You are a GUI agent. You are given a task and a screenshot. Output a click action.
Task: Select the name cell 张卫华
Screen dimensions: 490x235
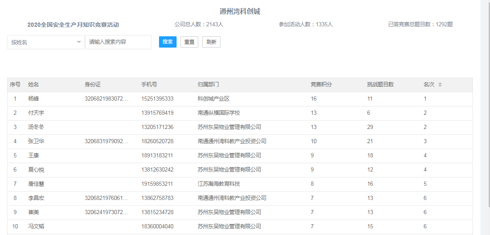[36, 142]
